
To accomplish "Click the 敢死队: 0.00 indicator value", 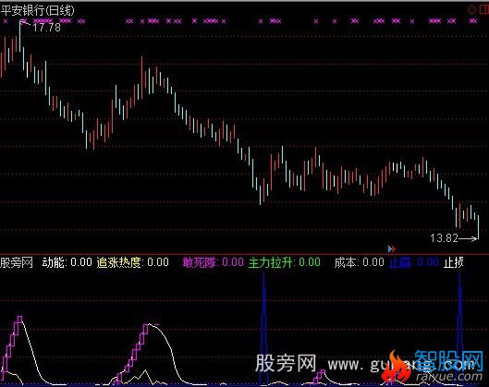I will (213, 262).
